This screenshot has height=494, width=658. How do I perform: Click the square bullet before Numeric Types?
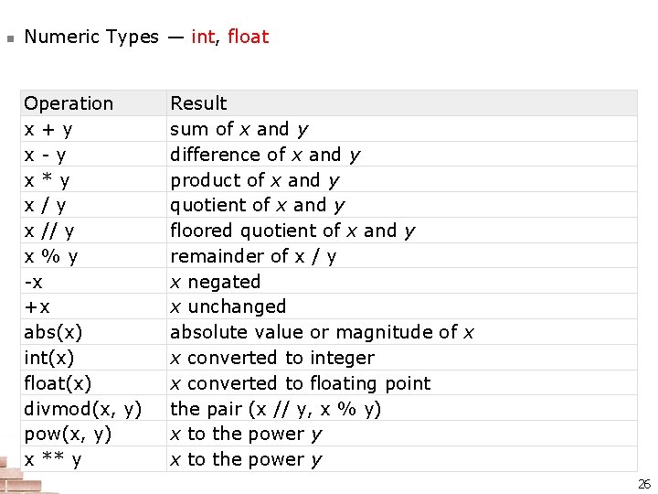click(x=9, y=38)
